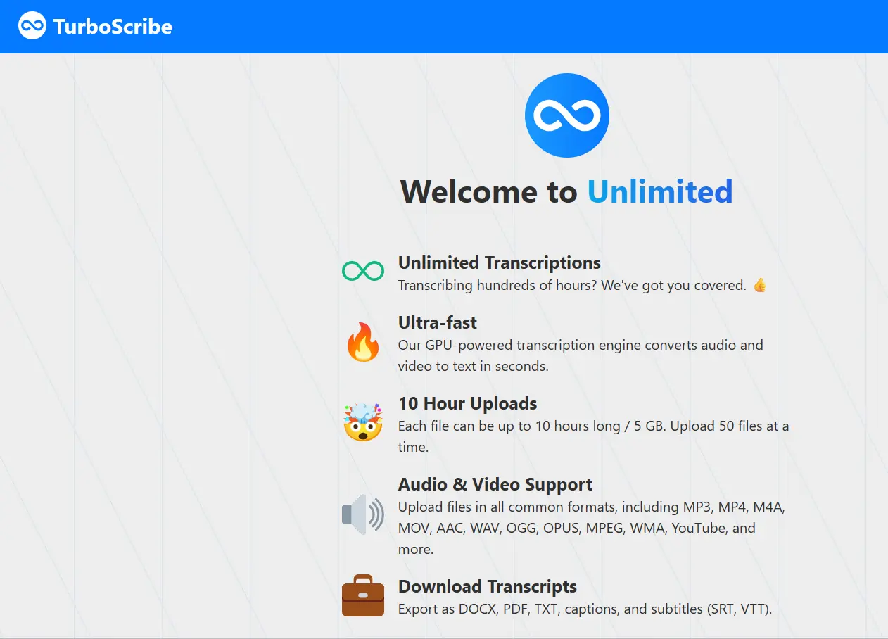Click the speaker icon beside Audio & Video Support
Viewport: 888px width, 639px height.
click(363, 514)
